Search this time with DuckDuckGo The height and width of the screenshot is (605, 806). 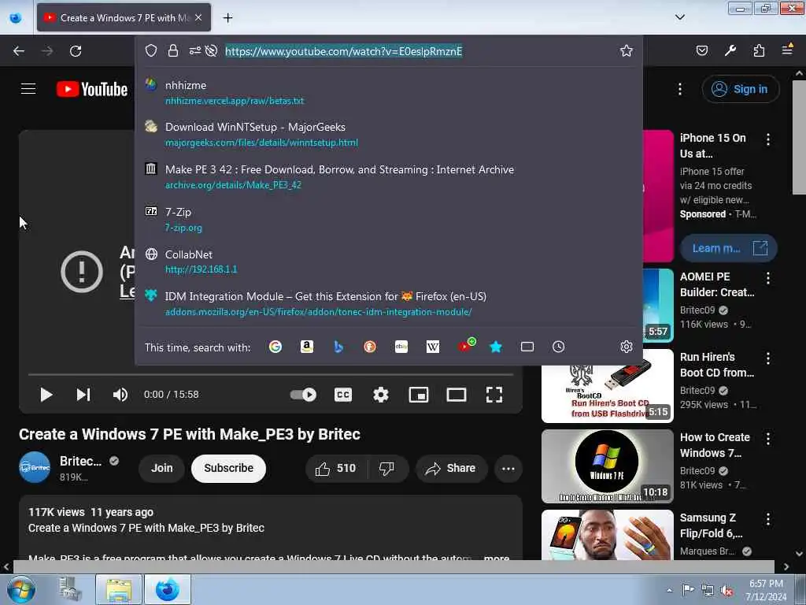tap(370, 347)
